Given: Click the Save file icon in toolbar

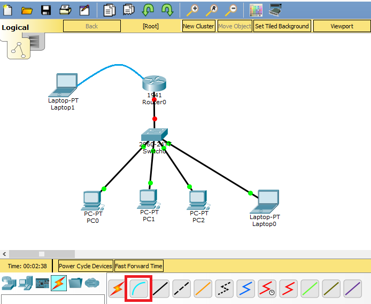Looking at the screenshot, I should pyautogui.click(x=46, y=10).
